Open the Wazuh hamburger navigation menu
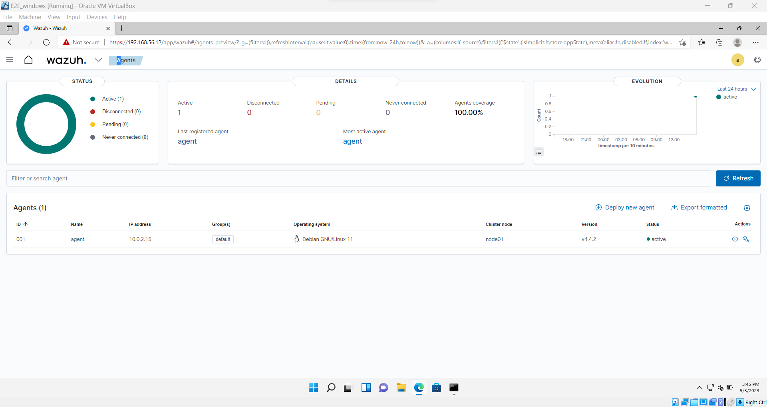 pos(10,60)
